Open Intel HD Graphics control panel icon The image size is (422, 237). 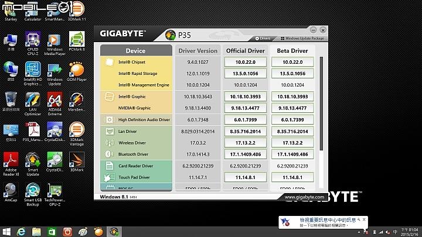[x=33, y=74]
